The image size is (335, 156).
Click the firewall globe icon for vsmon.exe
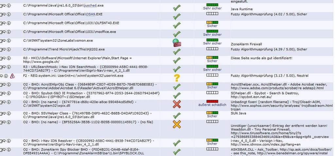[x=177, y=43]
